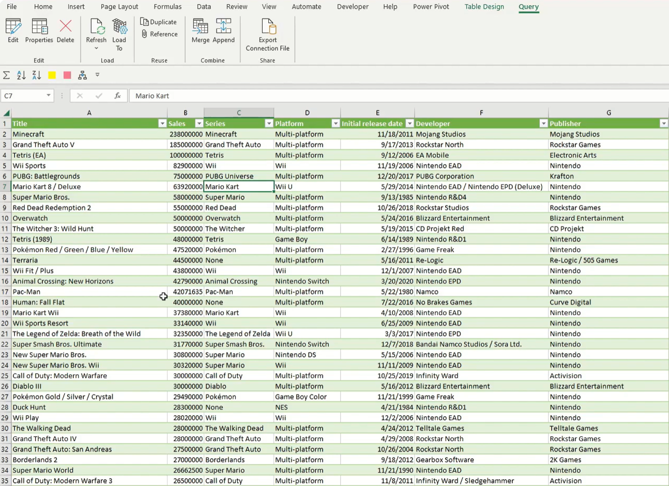Viewport: 669px width, 486px height.
Task: Switch to the Formulas tab
Action: point(168,7)
